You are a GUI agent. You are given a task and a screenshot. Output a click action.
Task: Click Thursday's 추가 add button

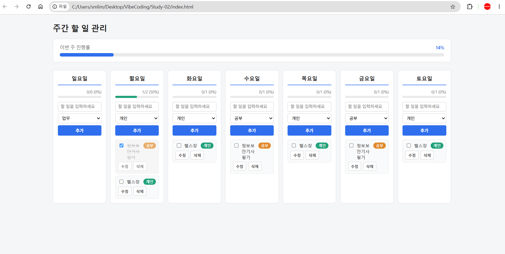click(x=309, y=131)
